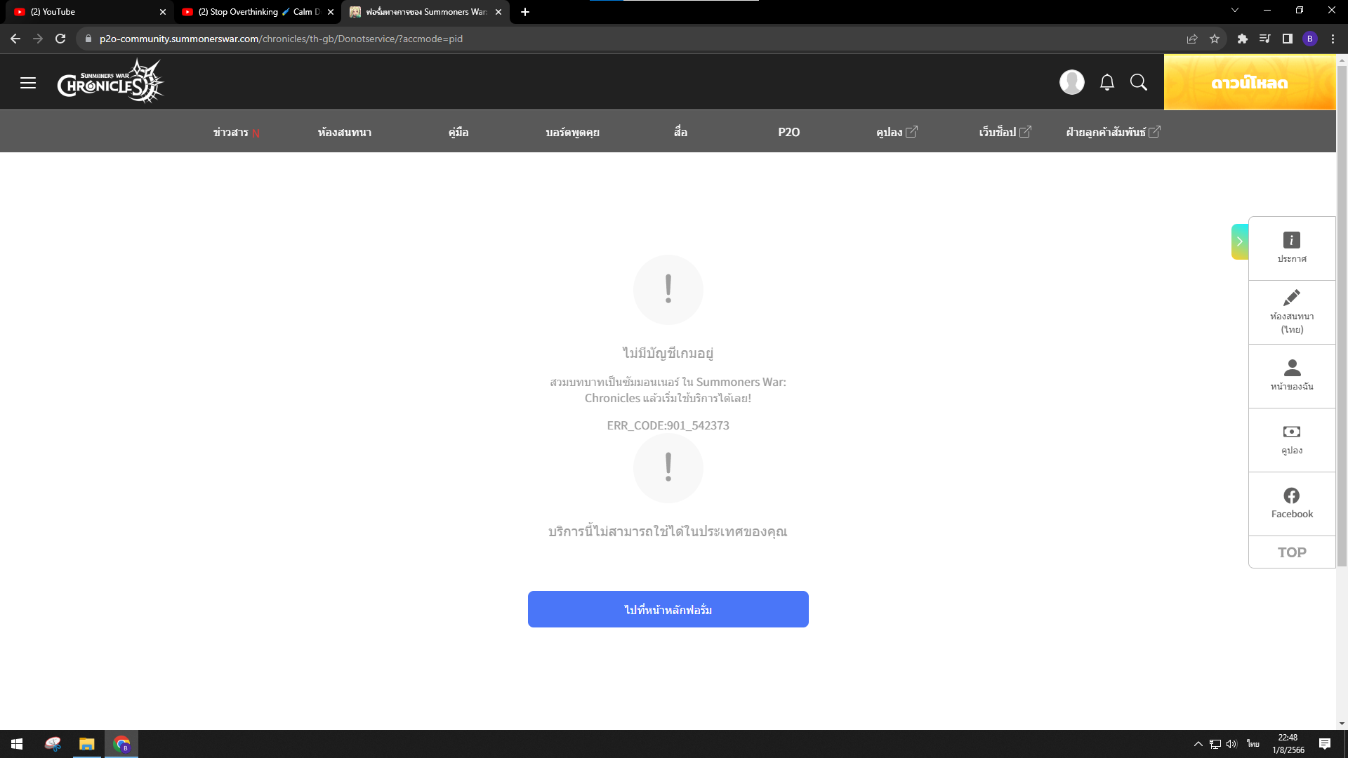Close the Stop Overthinking tab
The height and width of the screenshot is (758, 1348).
click(x=331, y=12)
